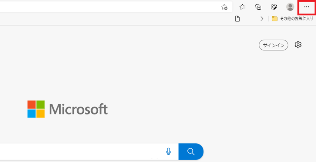Click the blue square of Microsoft logo
This screenshot has height=162, width=316.
click(x=32, y=113)
